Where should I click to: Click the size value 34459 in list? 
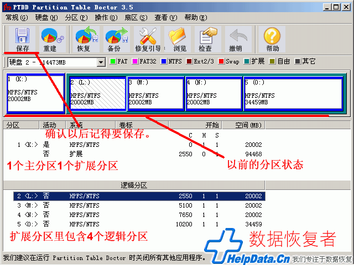tap(253, 224)
